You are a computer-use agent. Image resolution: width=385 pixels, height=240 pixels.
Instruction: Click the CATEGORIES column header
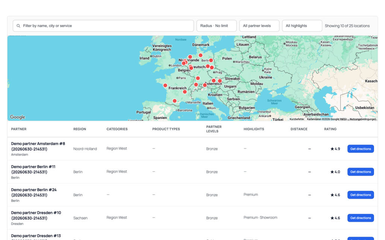[117, 129]
